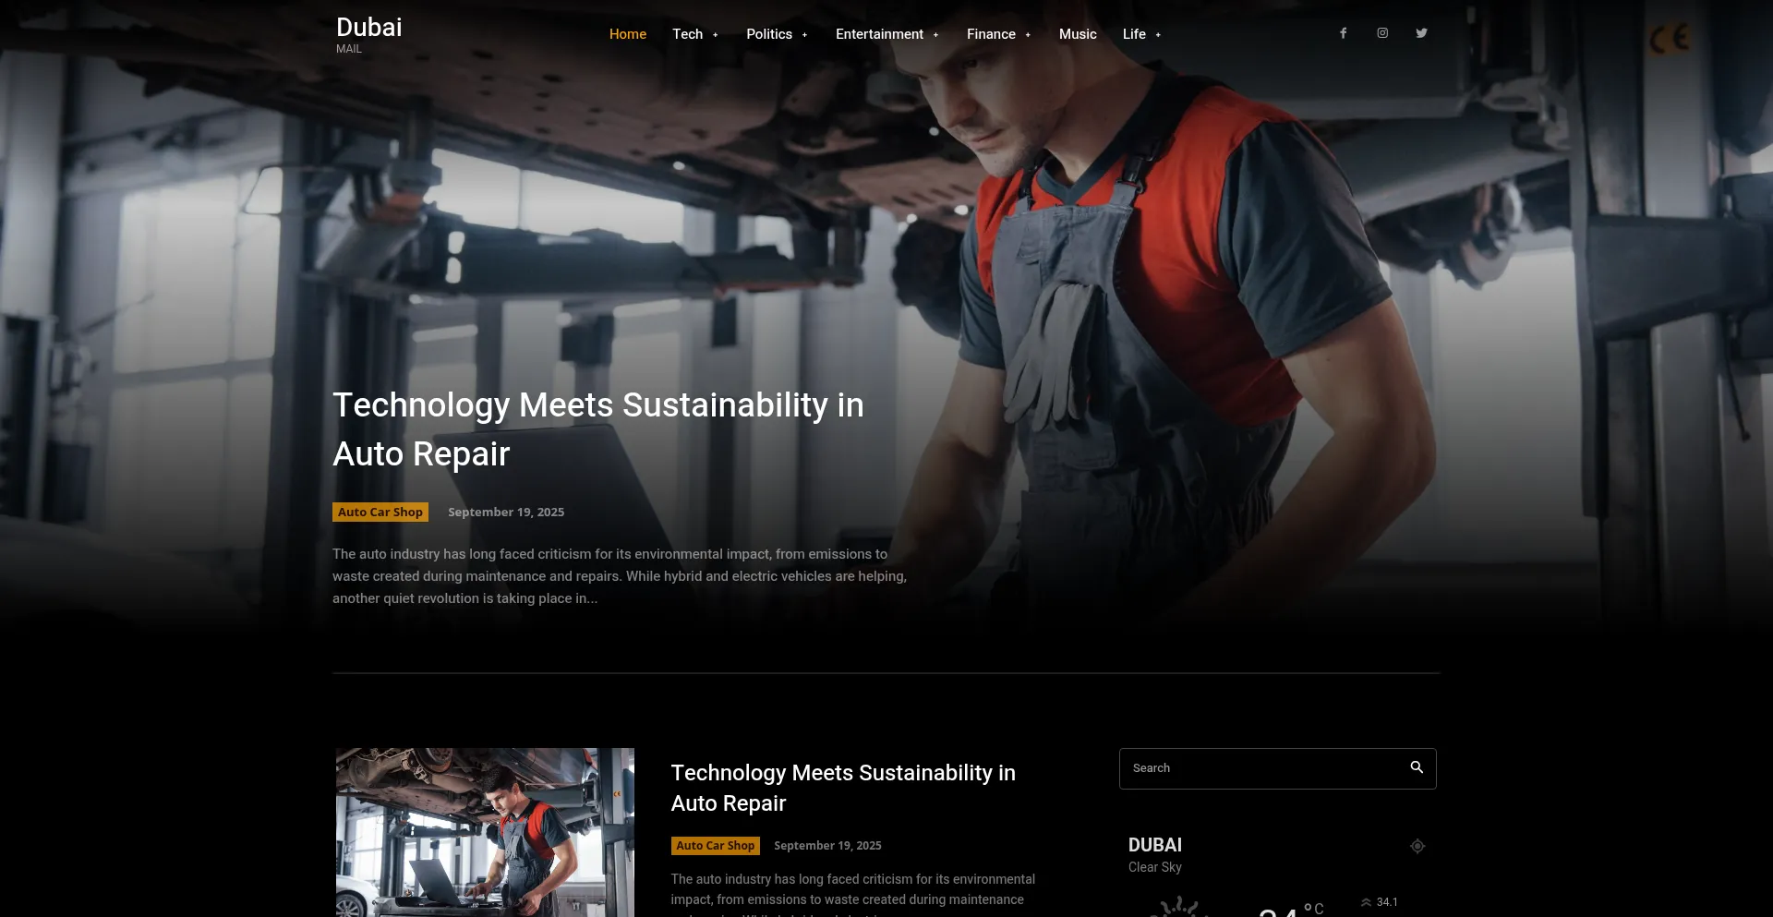
Task: Click the DUBAI weather city name
Action: [x=1155, y=845]
